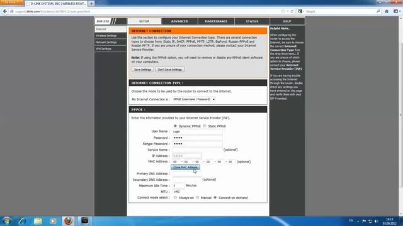Screen dimensions: 403x226
Task: Click the Secondary DNS Address field
Action: [187, 180]
